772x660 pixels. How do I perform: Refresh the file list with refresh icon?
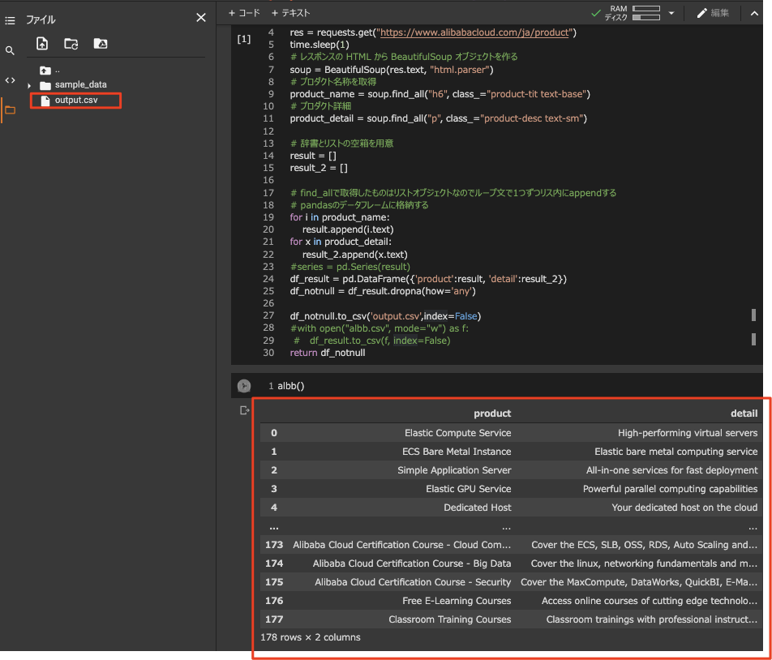(x=71, y=44)
